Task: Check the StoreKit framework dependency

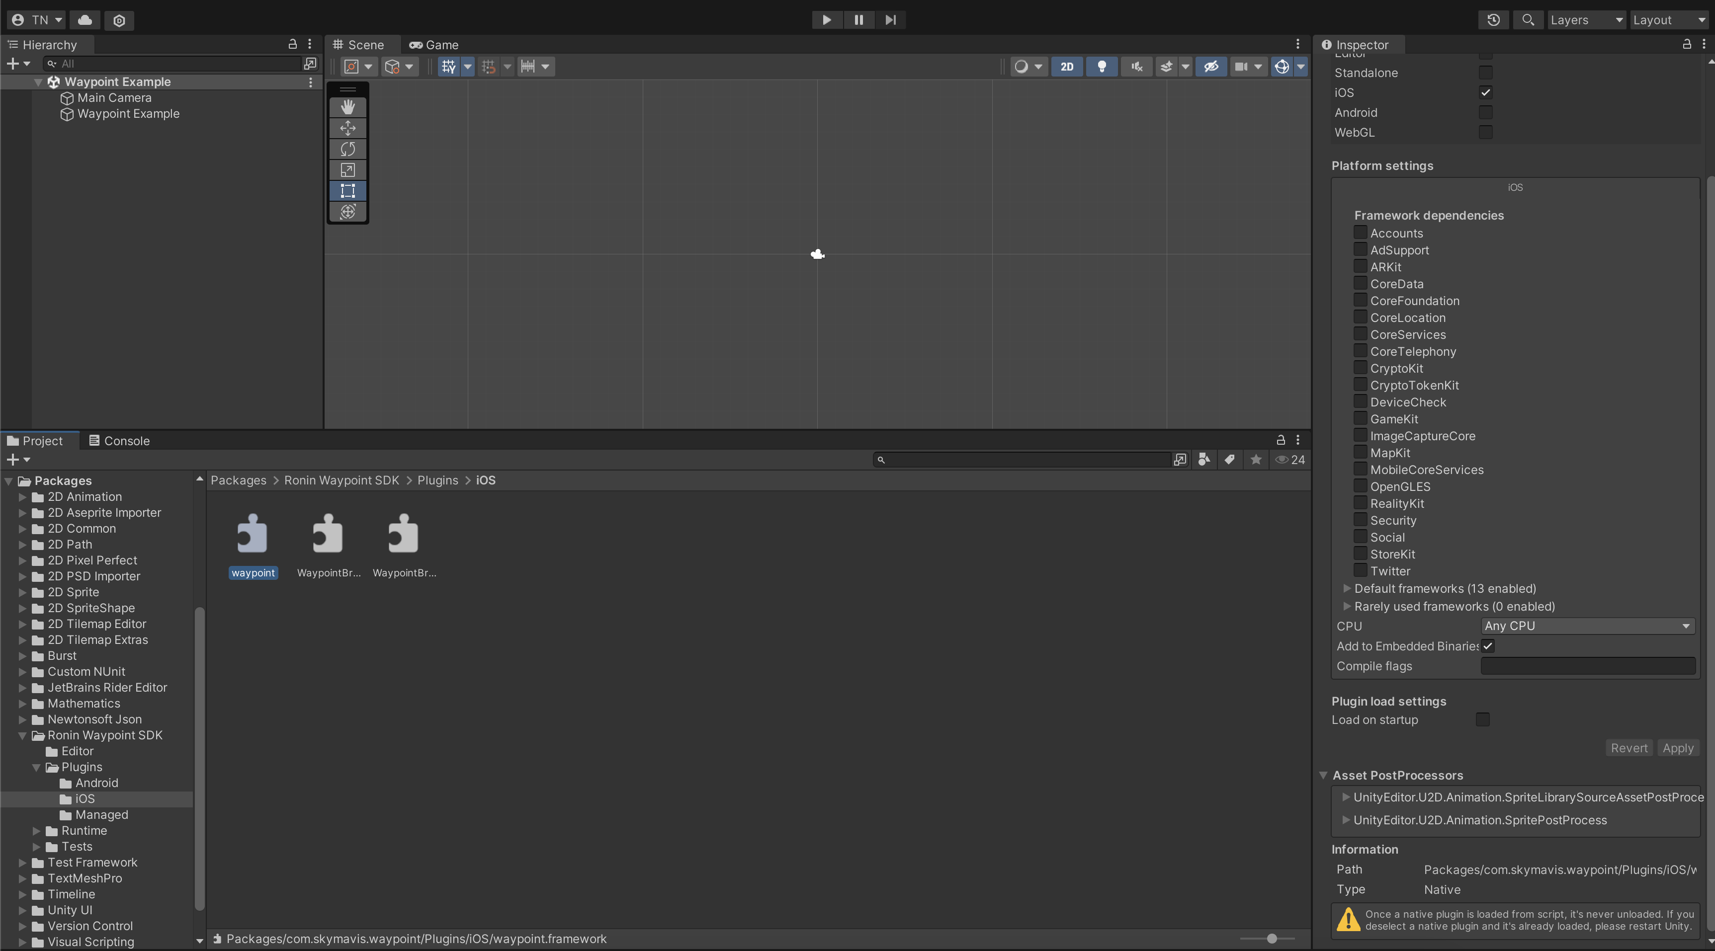Action: (x=1360, y=553)
